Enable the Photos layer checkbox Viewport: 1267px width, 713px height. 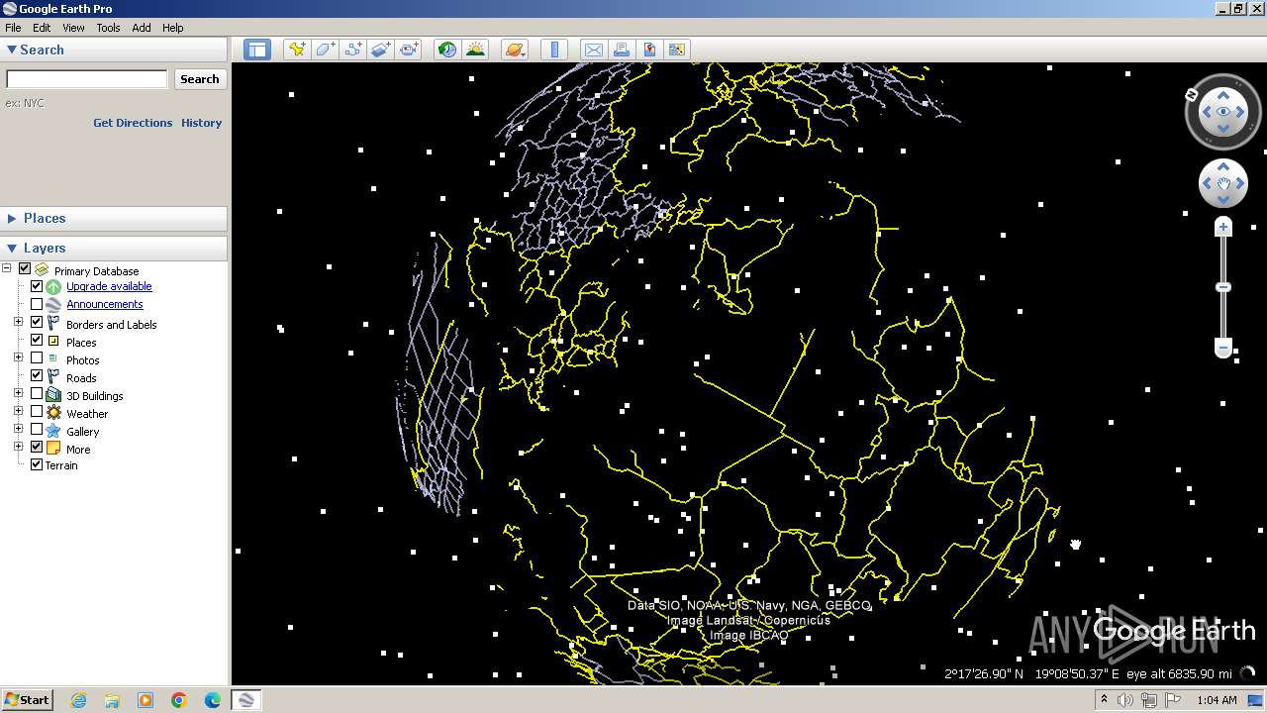tap(37, 358)
